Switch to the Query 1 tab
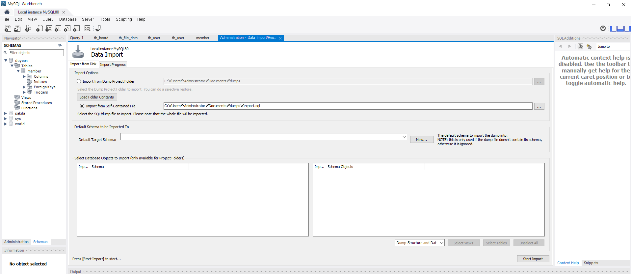Viewport: 631px width, 274px height. (x=77, y=38)
